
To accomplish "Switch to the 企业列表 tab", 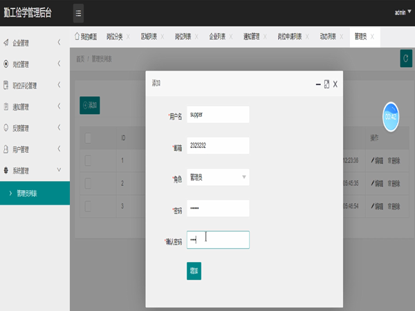I will point(218,36).
